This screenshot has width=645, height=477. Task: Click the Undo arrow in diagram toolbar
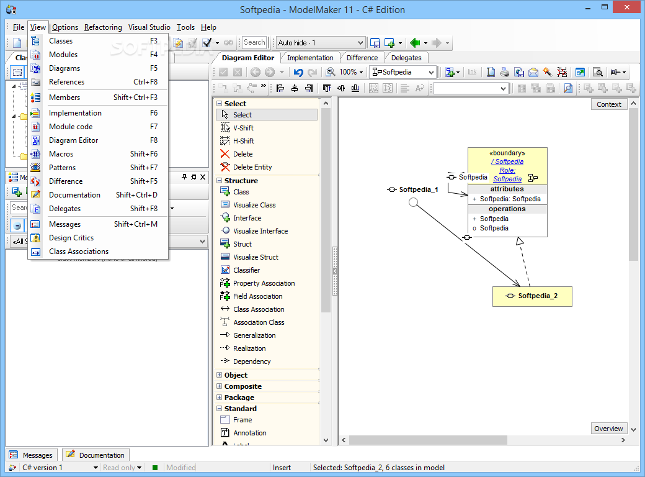(298, 73)
